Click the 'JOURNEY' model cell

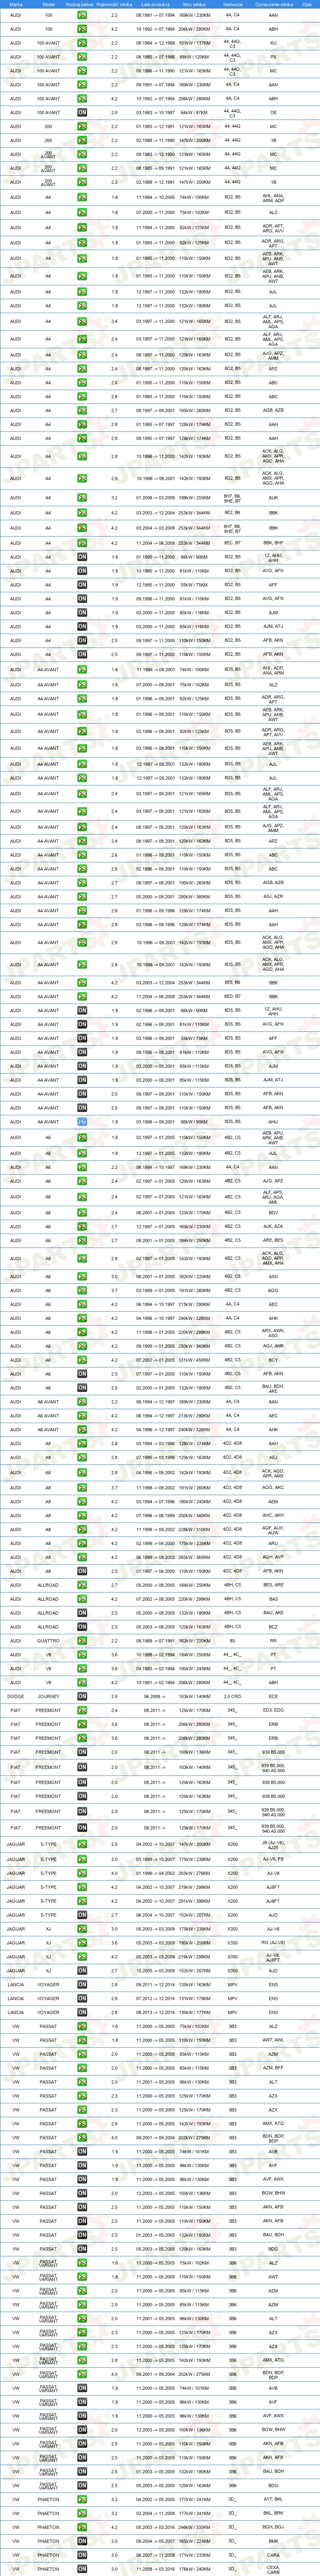click(48, 1697)
